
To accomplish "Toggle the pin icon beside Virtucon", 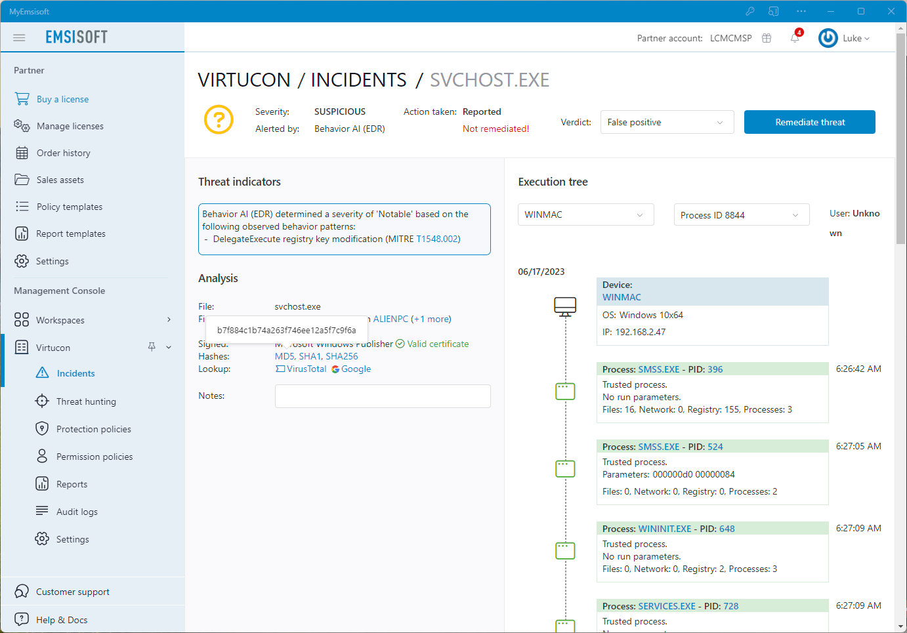I will click(152, 347).
